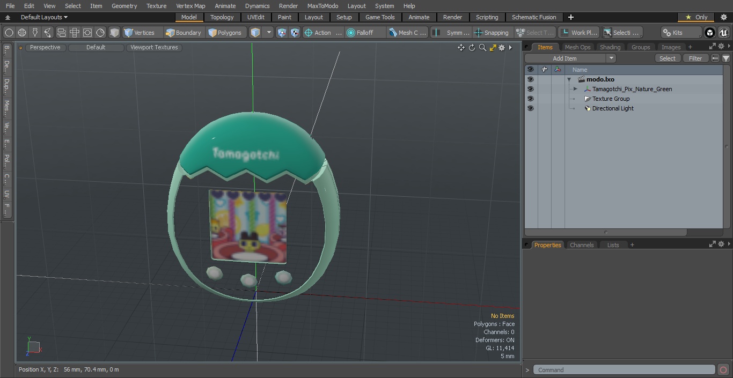Add a new tab next to Lists
733x378 pixels.
click(x=632, y=245)
